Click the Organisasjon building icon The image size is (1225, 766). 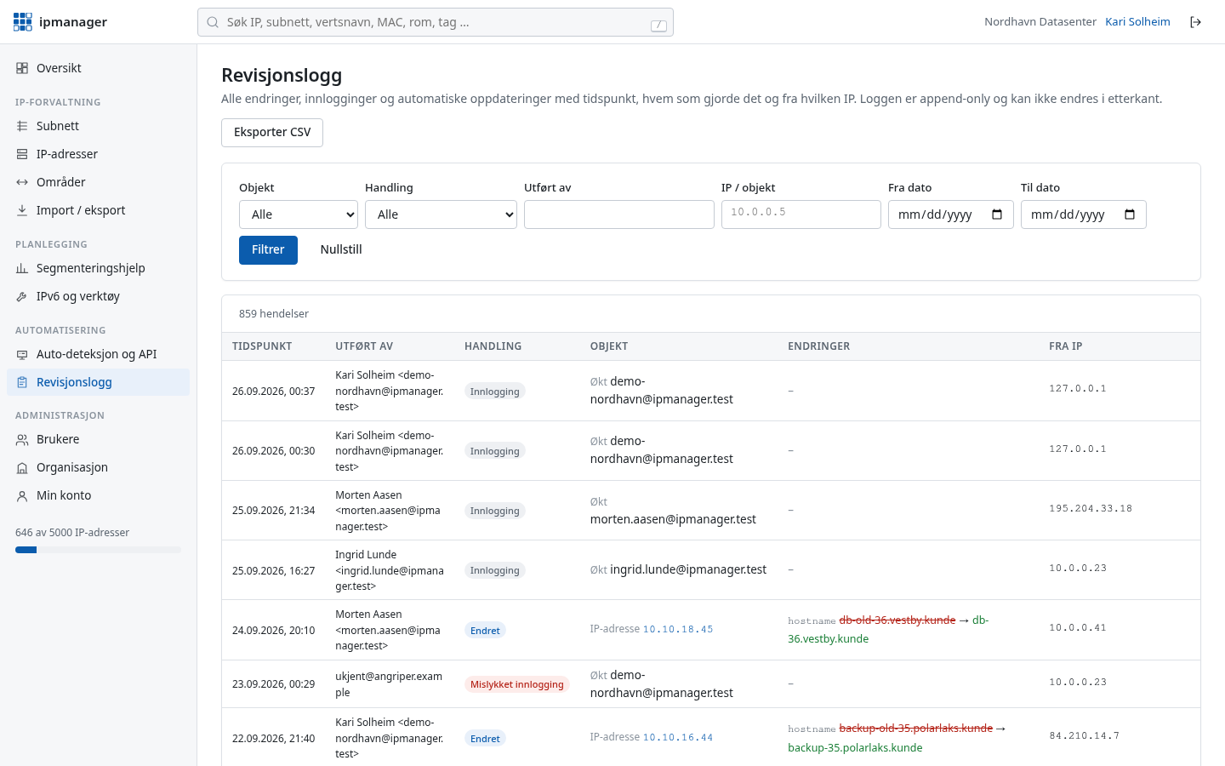click(22, 467)
